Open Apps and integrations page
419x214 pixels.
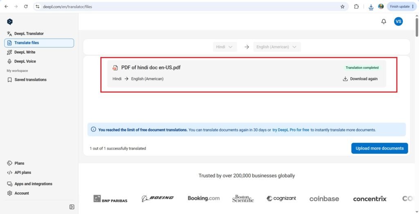pyautogui.click(x=29, y=184)
